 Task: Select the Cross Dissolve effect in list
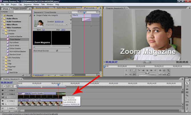[16, 39]
